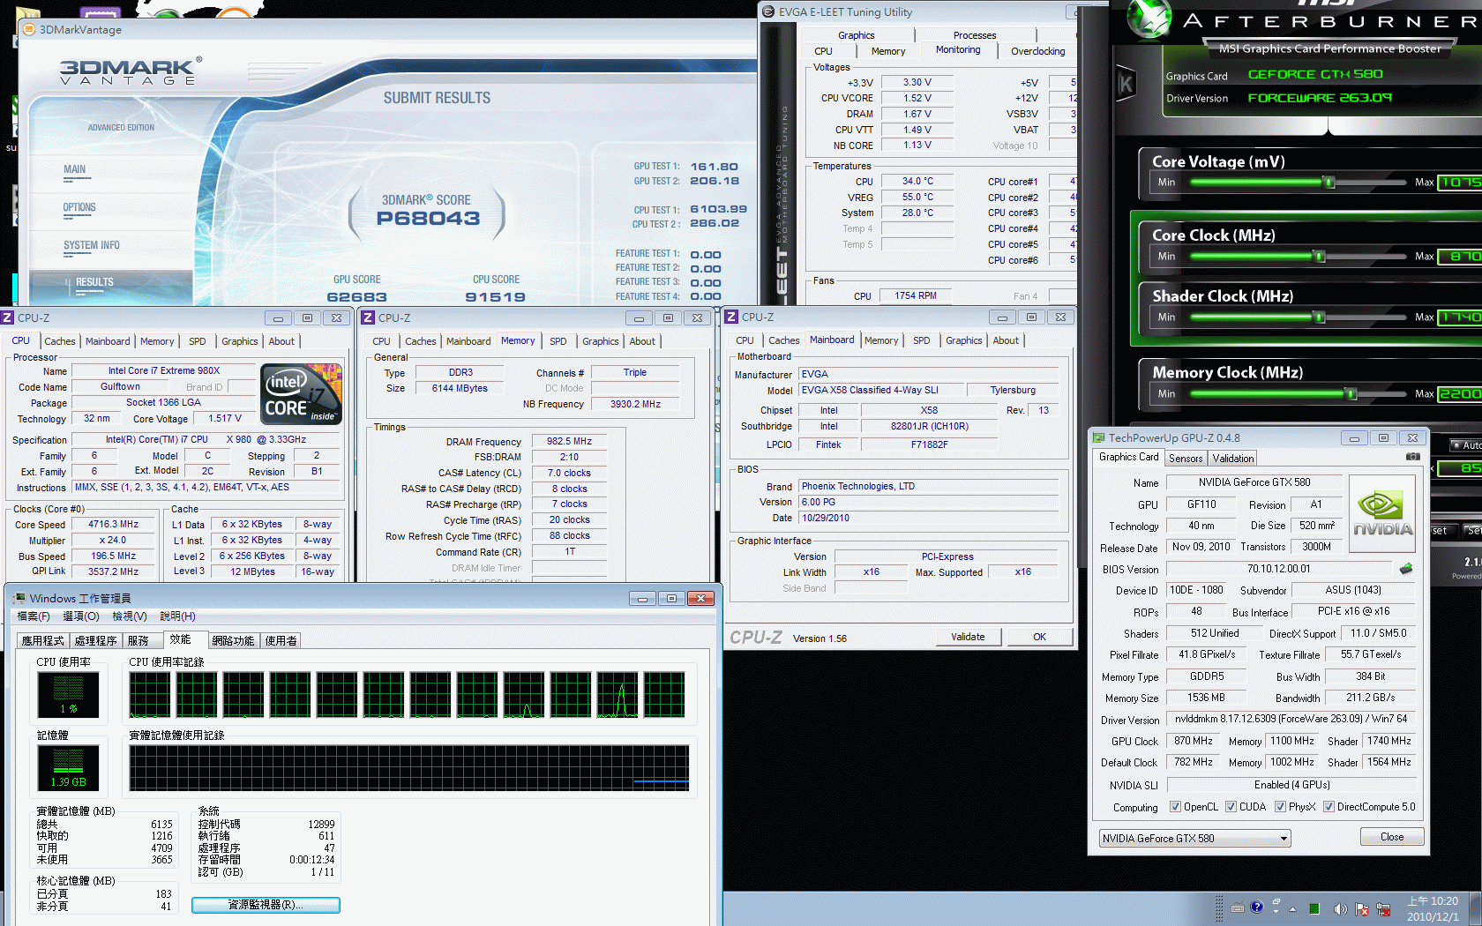Switch to the Sensors tab in GPU-Z

(1186, 459)
